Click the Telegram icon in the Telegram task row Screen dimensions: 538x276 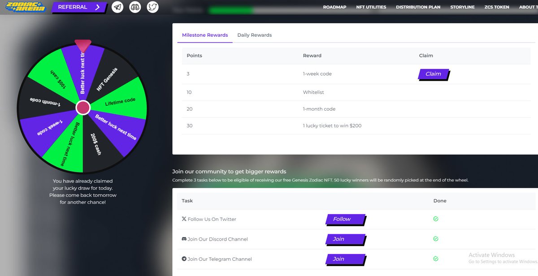pos(183,259)
